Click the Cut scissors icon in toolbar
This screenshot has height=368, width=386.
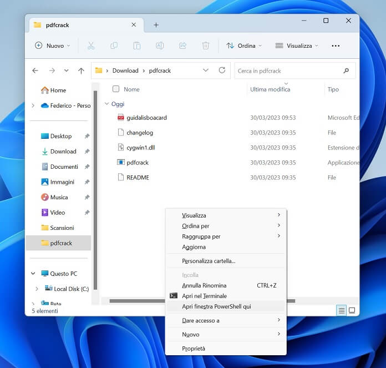pos(91,46)
